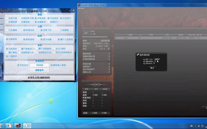This screenshot has width=207, height=129.
Task: Click the m_nKills: 100001 line in dialog
Action: [x=152, y=59]
